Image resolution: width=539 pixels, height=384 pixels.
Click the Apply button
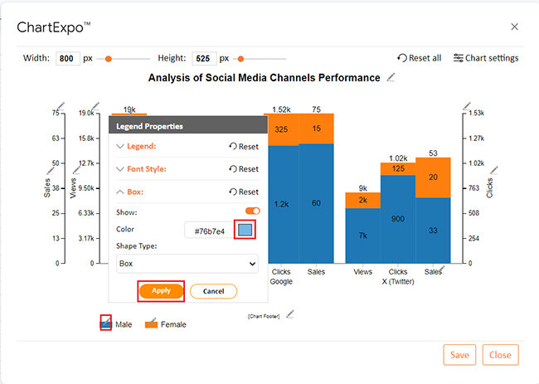click(161, 291)
